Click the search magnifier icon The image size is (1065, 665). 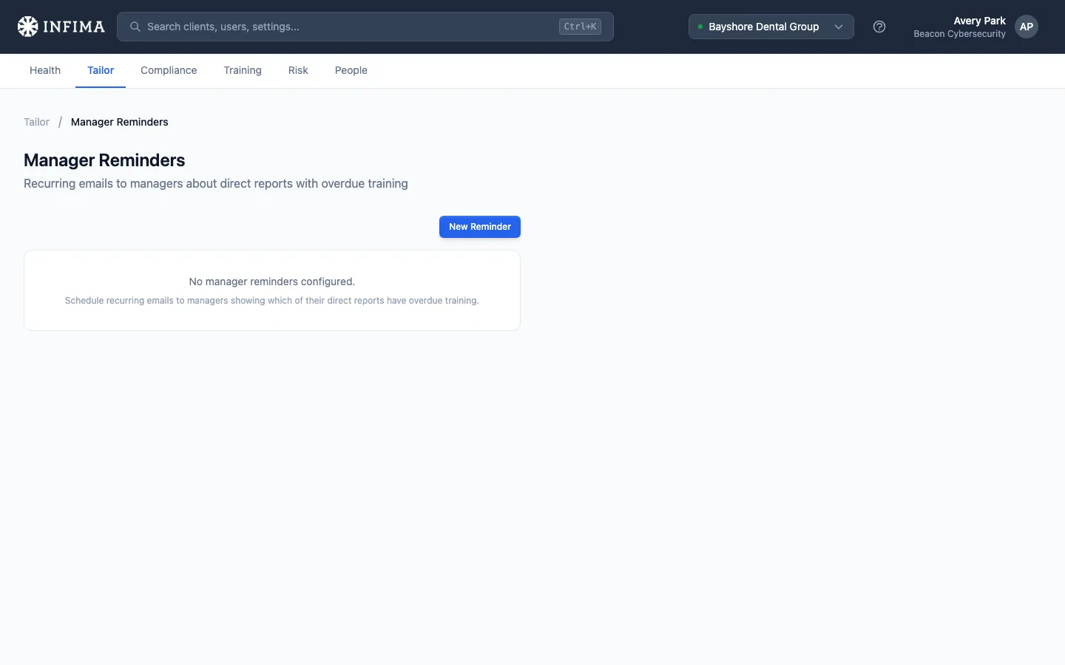135,27
